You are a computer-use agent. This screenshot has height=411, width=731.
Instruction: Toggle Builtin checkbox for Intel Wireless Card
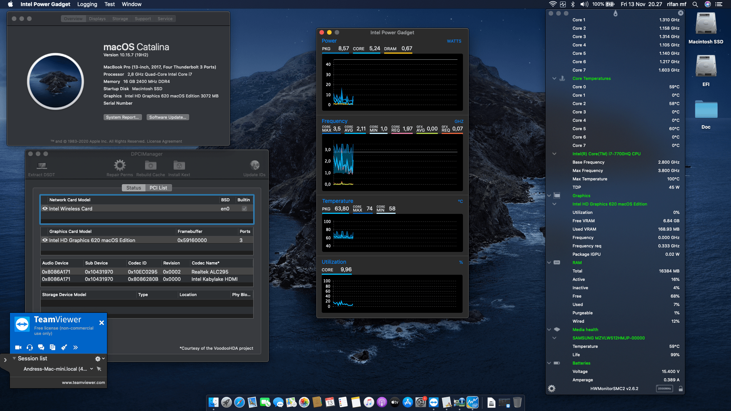pyautogui.click(x=244, y=209)
